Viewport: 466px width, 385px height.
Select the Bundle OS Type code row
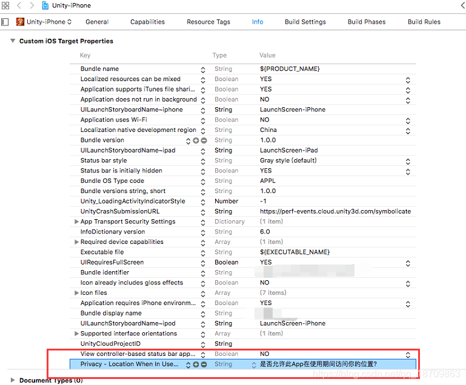pos(243,181)
